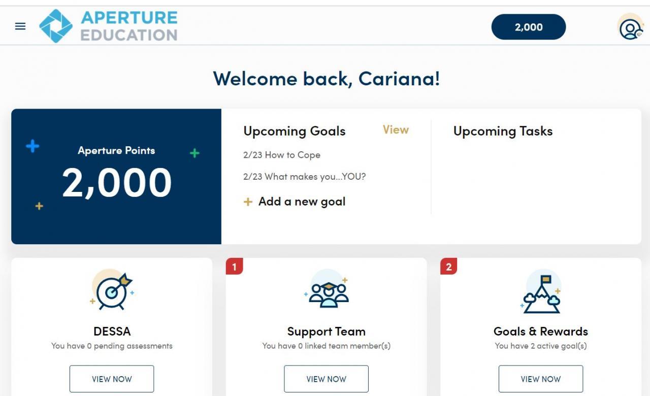Click View Now under Goals & Rewards
This screenshot has width=650, height=396.
tap(541, 379)
